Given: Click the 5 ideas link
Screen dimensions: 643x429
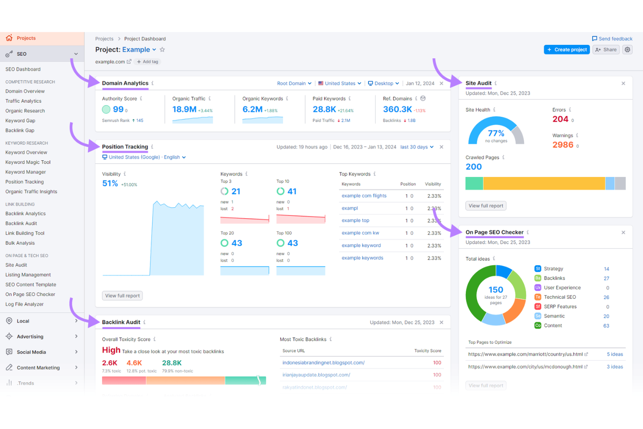Looking at the screenshot, I should tap(615, 354).
